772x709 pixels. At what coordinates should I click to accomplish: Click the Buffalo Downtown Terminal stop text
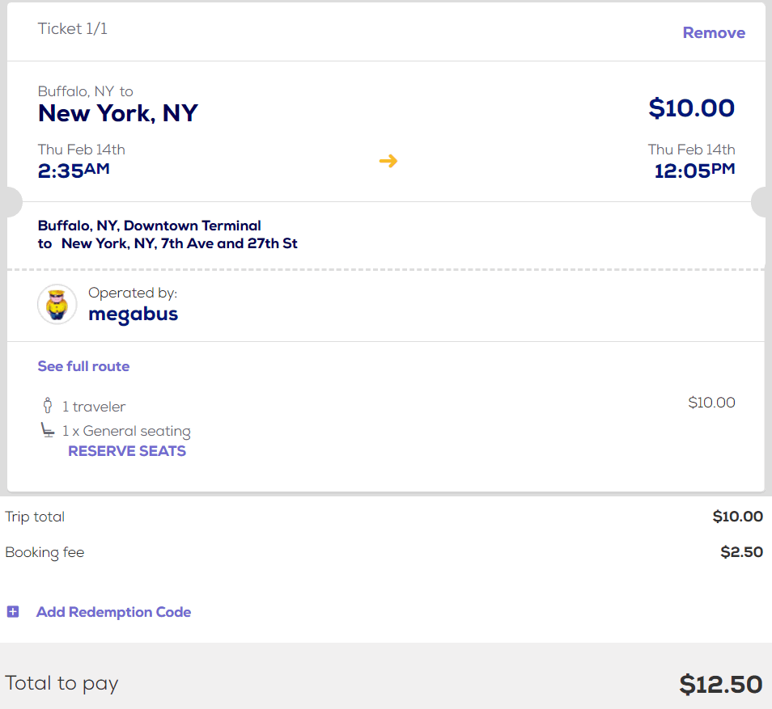coord(150,226)
